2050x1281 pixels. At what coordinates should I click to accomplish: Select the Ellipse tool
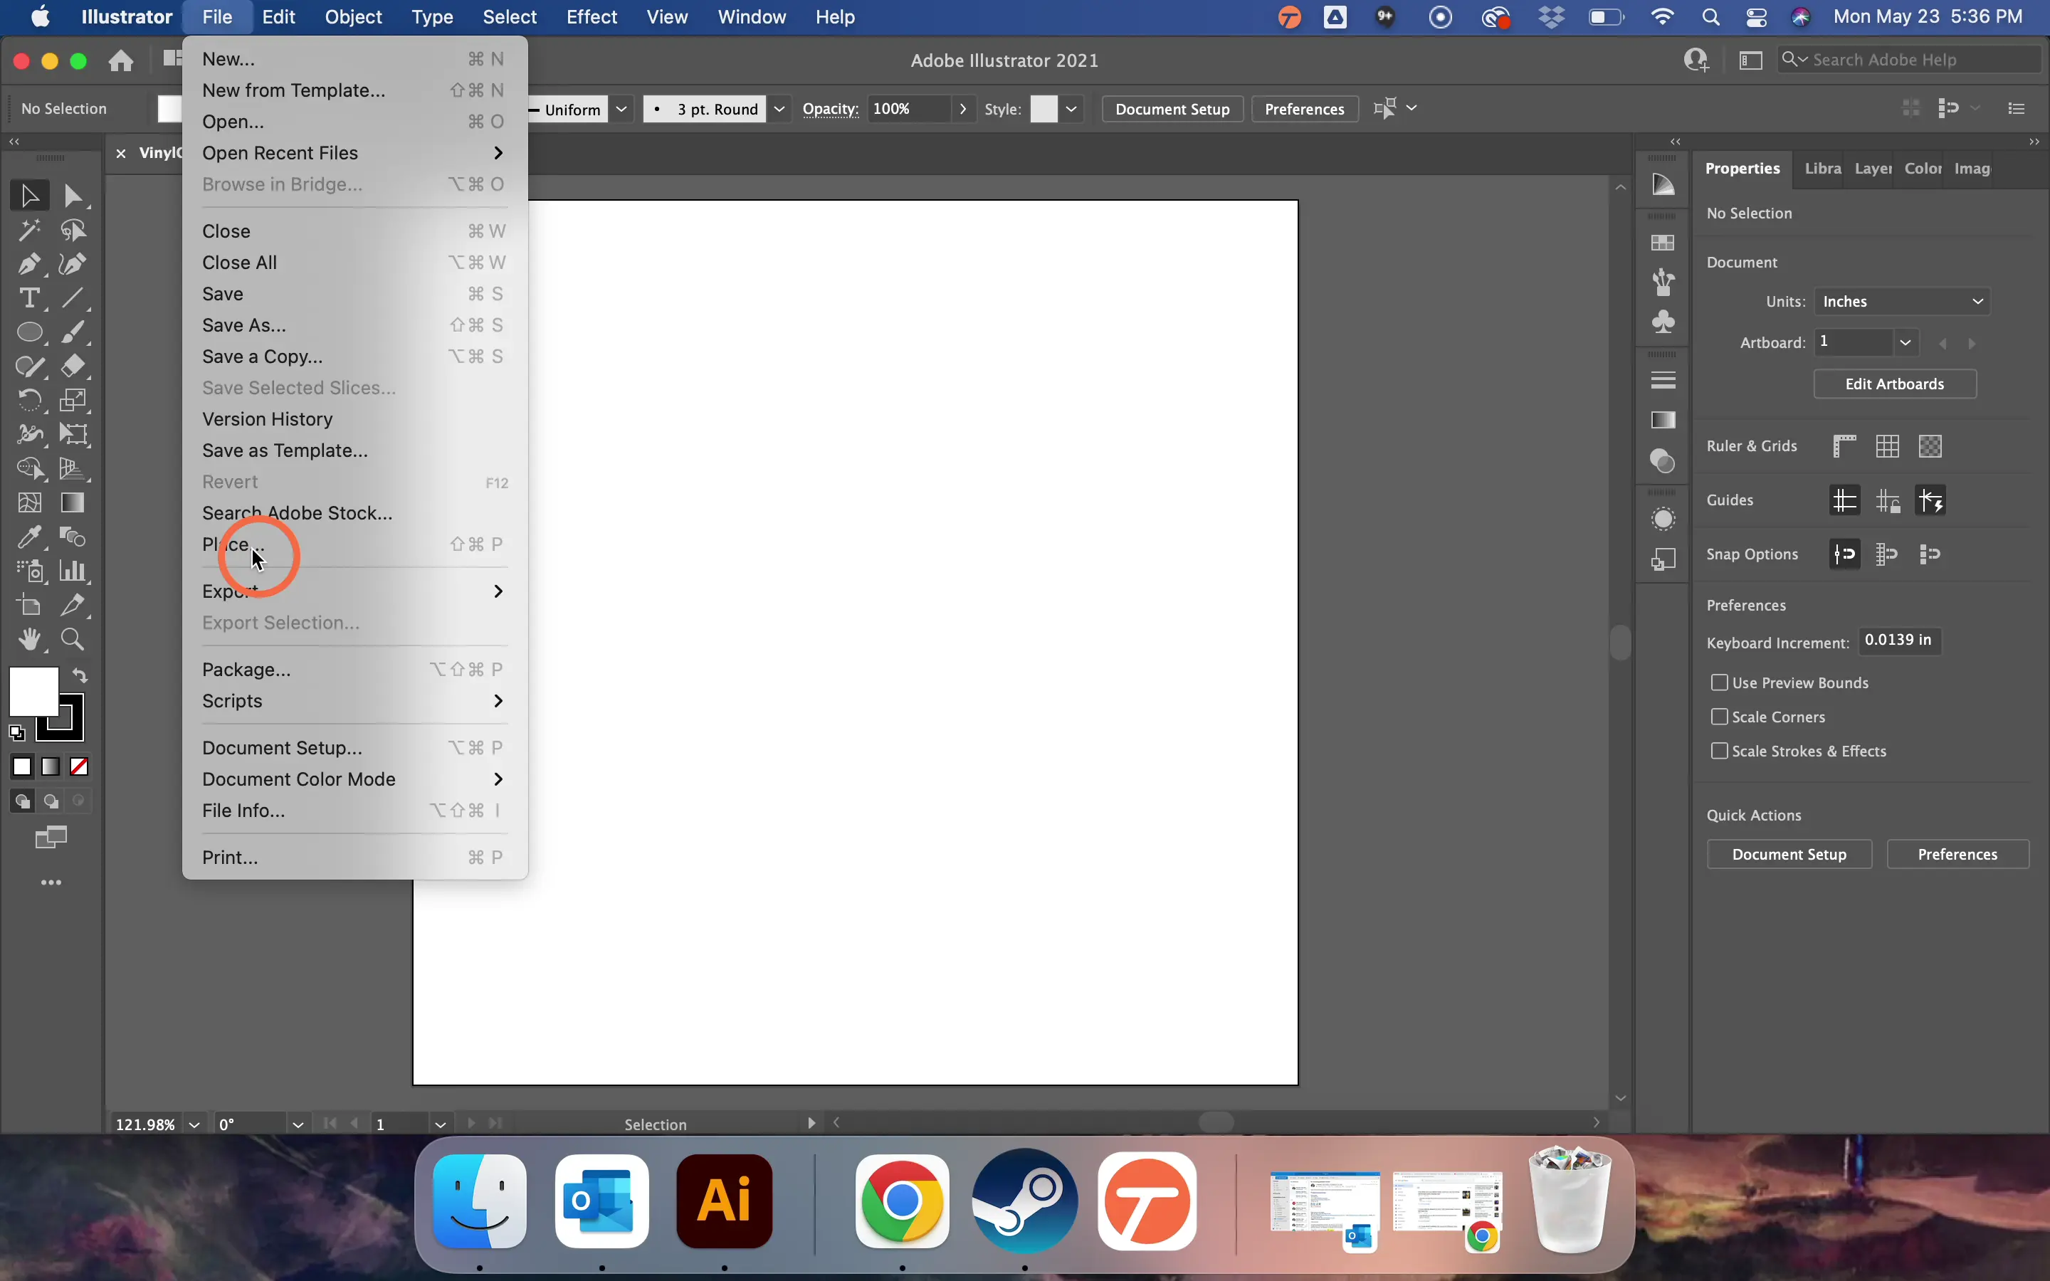tap(30, 332)
